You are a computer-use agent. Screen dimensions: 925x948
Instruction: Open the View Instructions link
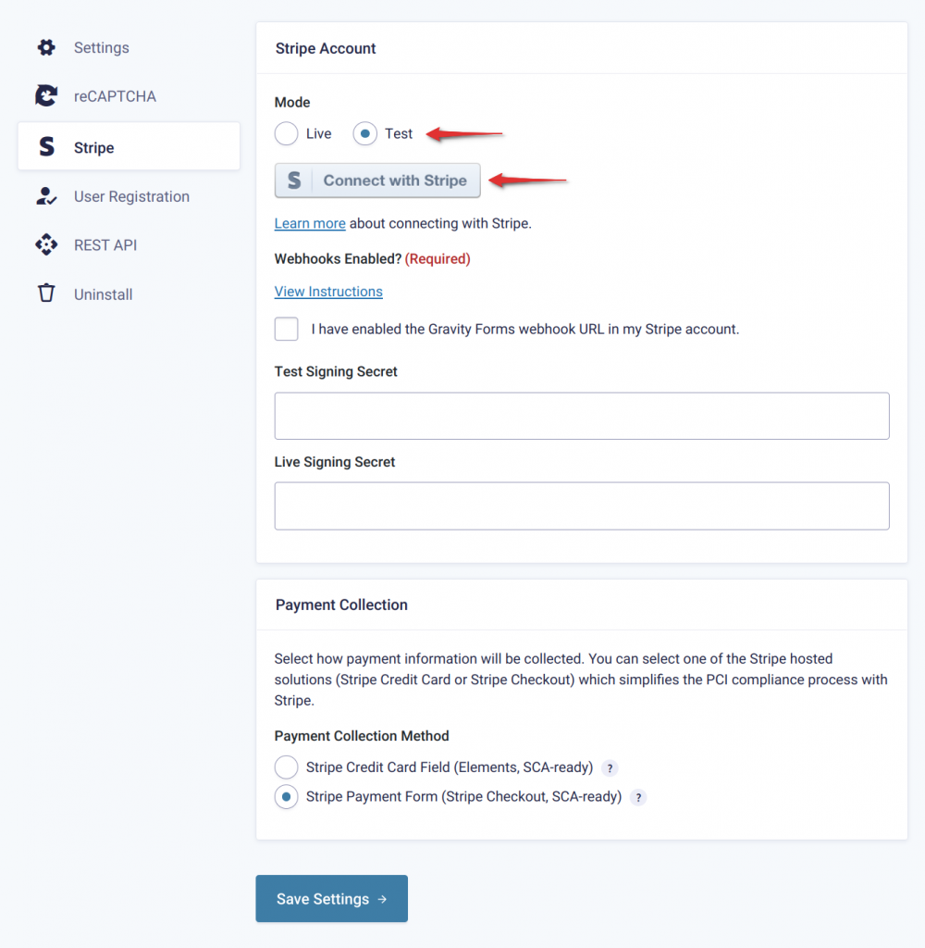328,292
